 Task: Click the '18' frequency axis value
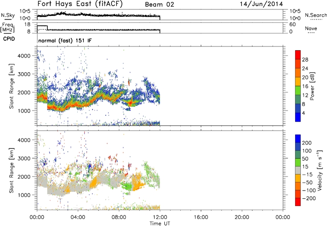tap(27, 24)
